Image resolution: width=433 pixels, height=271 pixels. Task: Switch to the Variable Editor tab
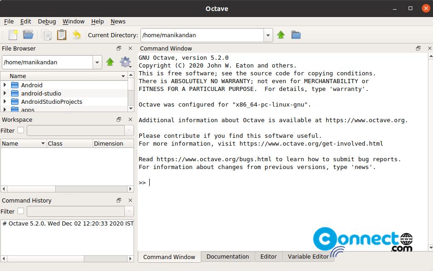[308, 257]
